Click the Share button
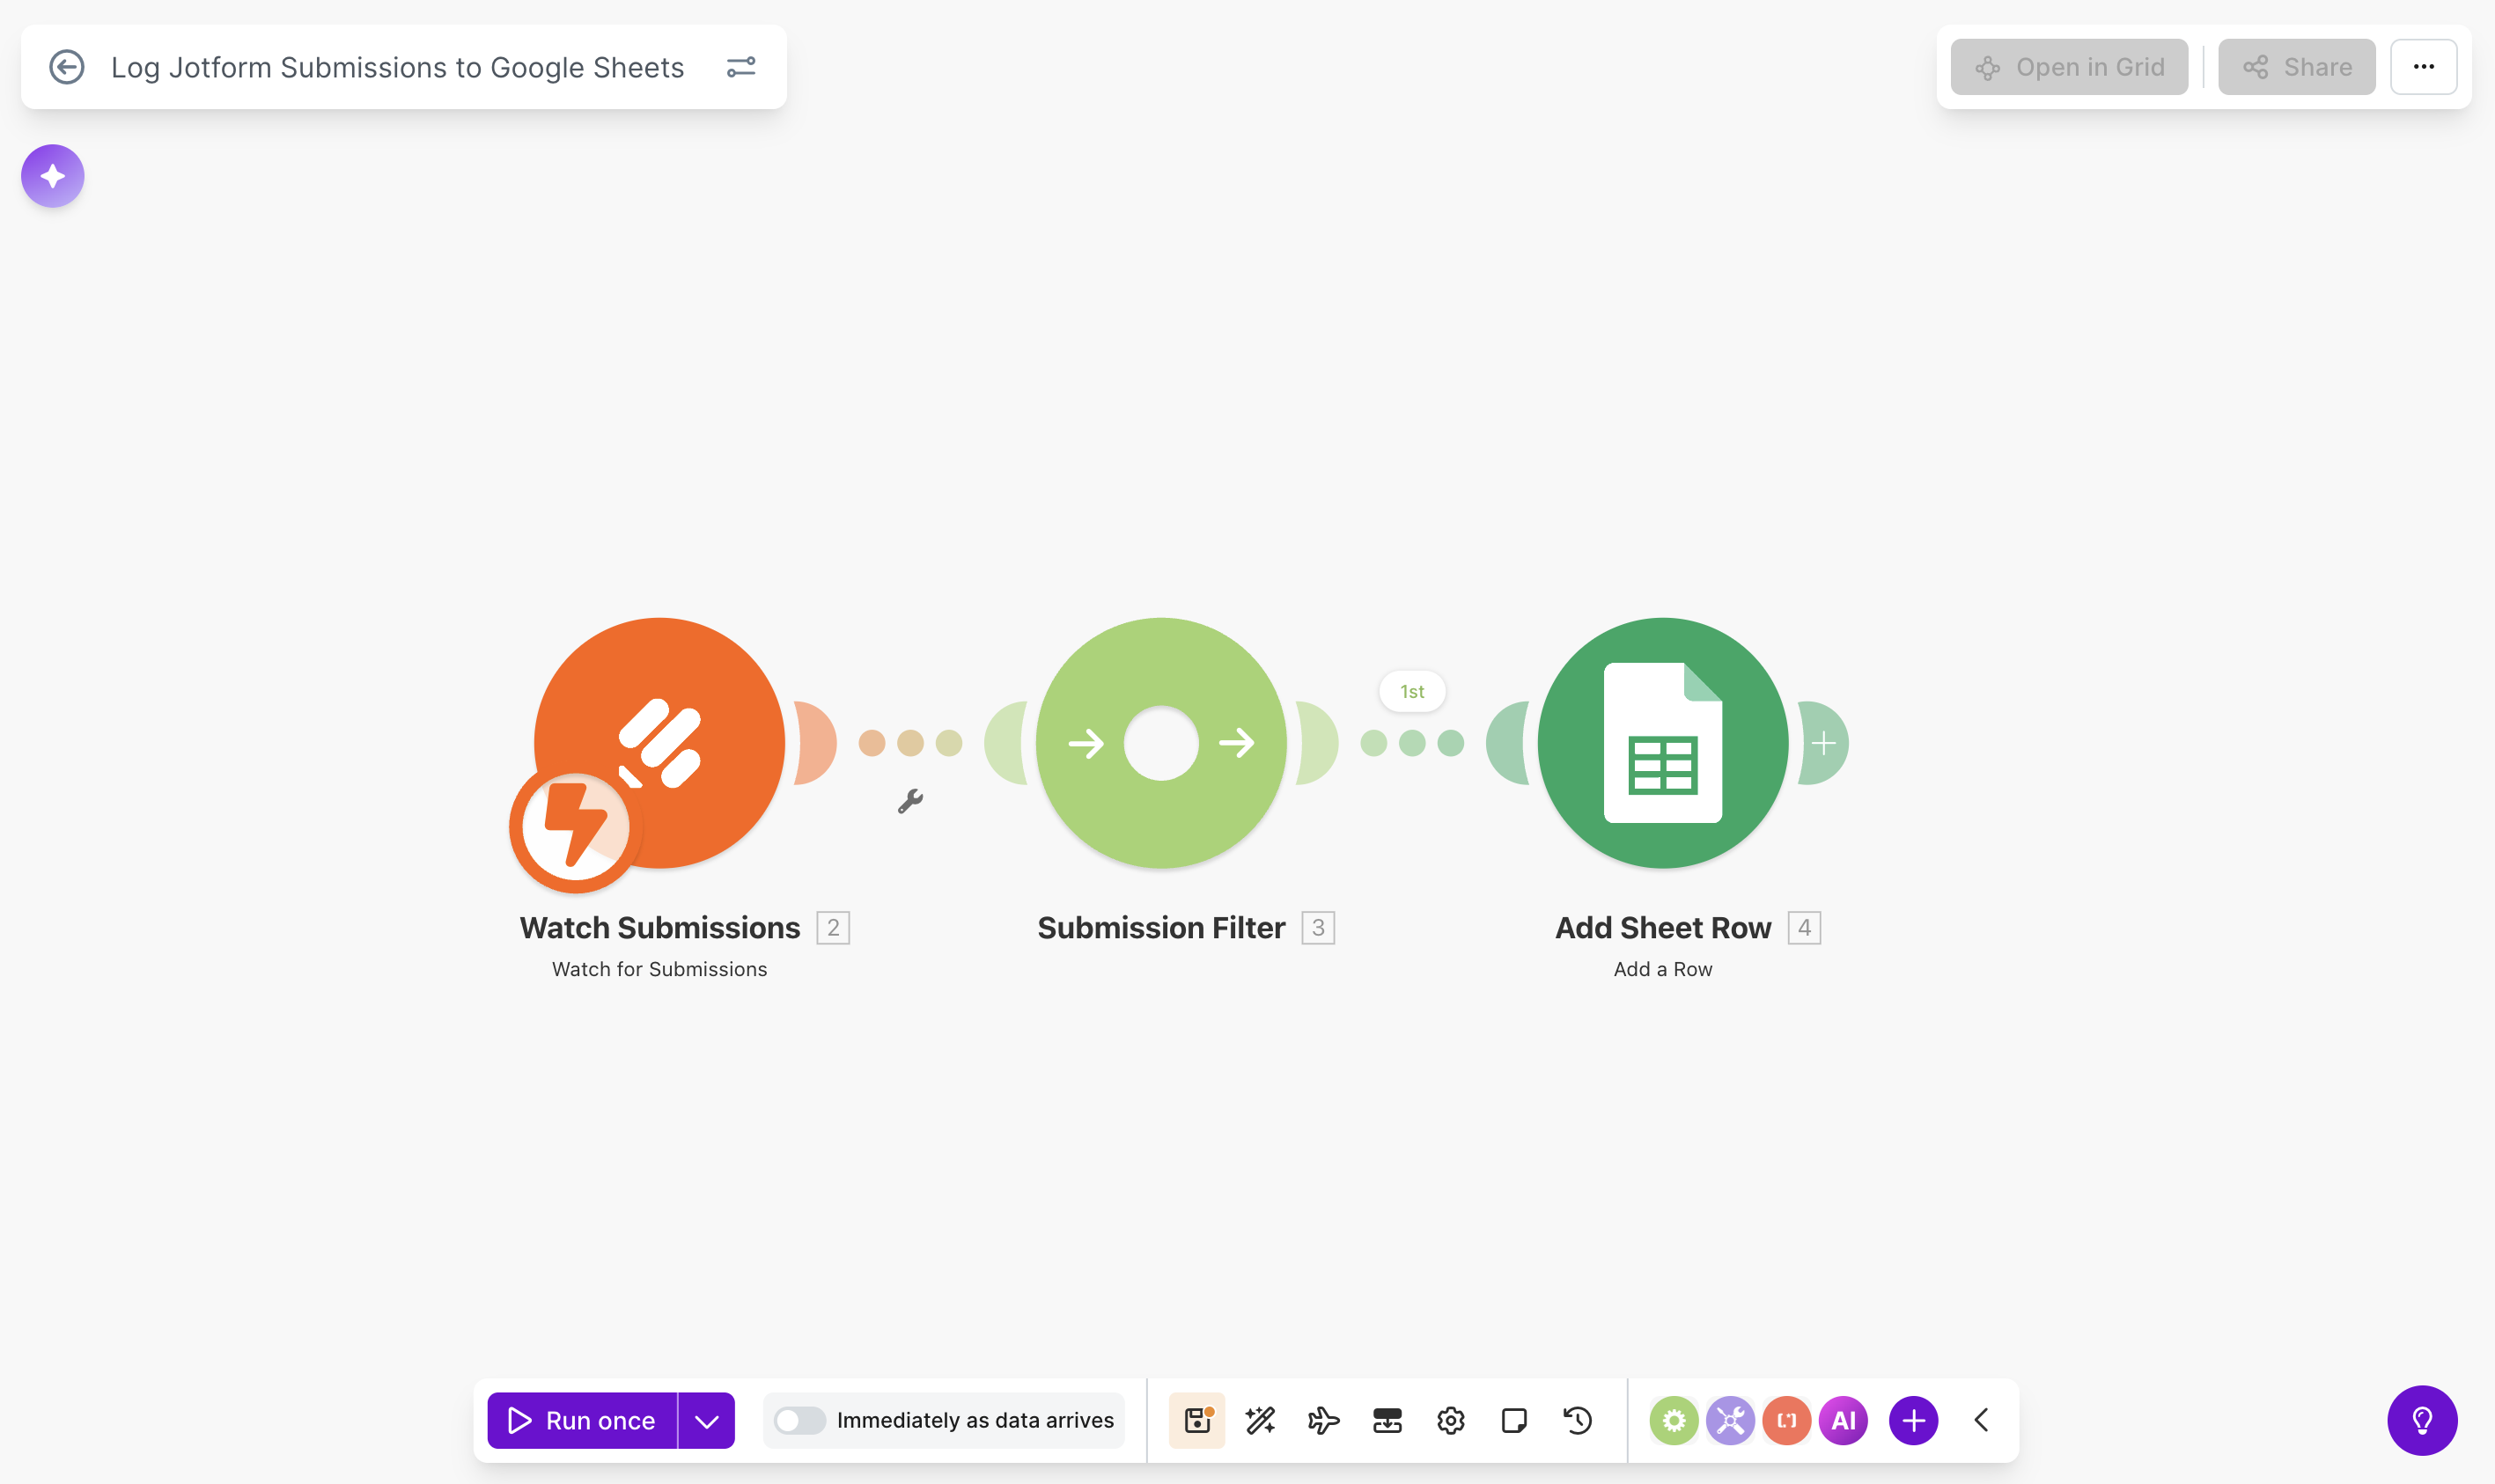Image resolution: width=2495 pixels, height=1484 pixels. pyautogui.click(x=2297, y=67)
